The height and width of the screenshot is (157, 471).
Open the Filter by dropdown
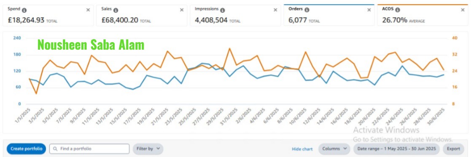(x=148, y=149)
